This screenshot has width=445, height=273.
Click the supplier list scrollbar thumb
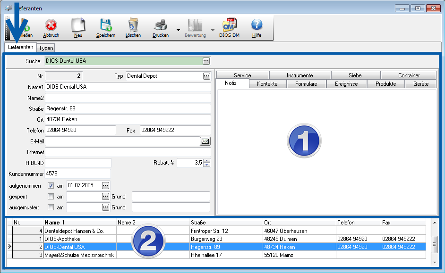pos(434,244)
